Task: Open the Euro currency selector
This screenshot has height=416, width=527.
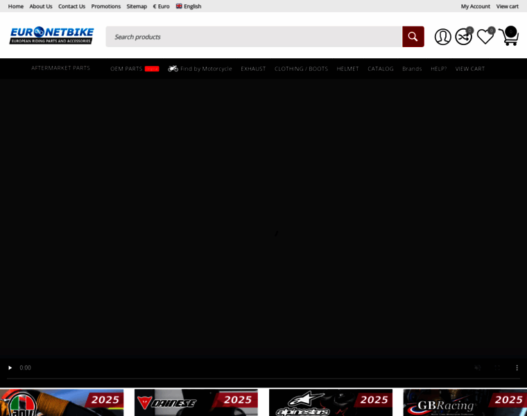Action: 161,6
